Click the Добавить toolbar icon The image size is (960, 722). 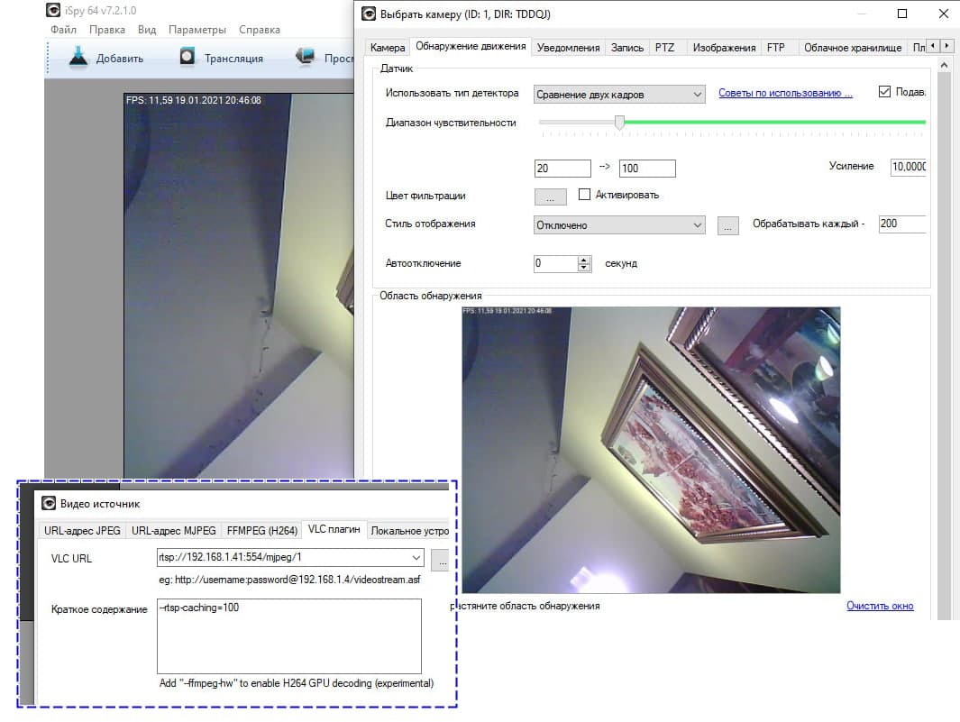click(x=78, y=58)
